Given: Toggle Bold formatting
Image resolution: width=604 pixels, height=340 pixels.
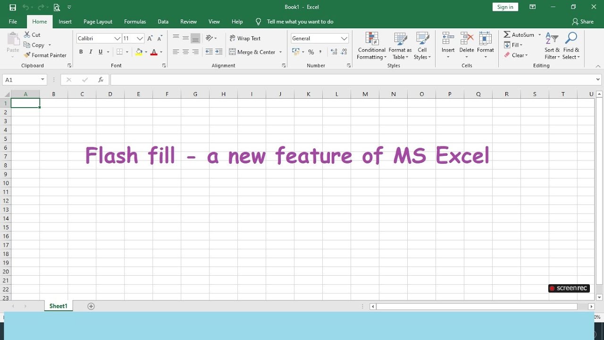Looking at the screenshot, I should point(81,52).
